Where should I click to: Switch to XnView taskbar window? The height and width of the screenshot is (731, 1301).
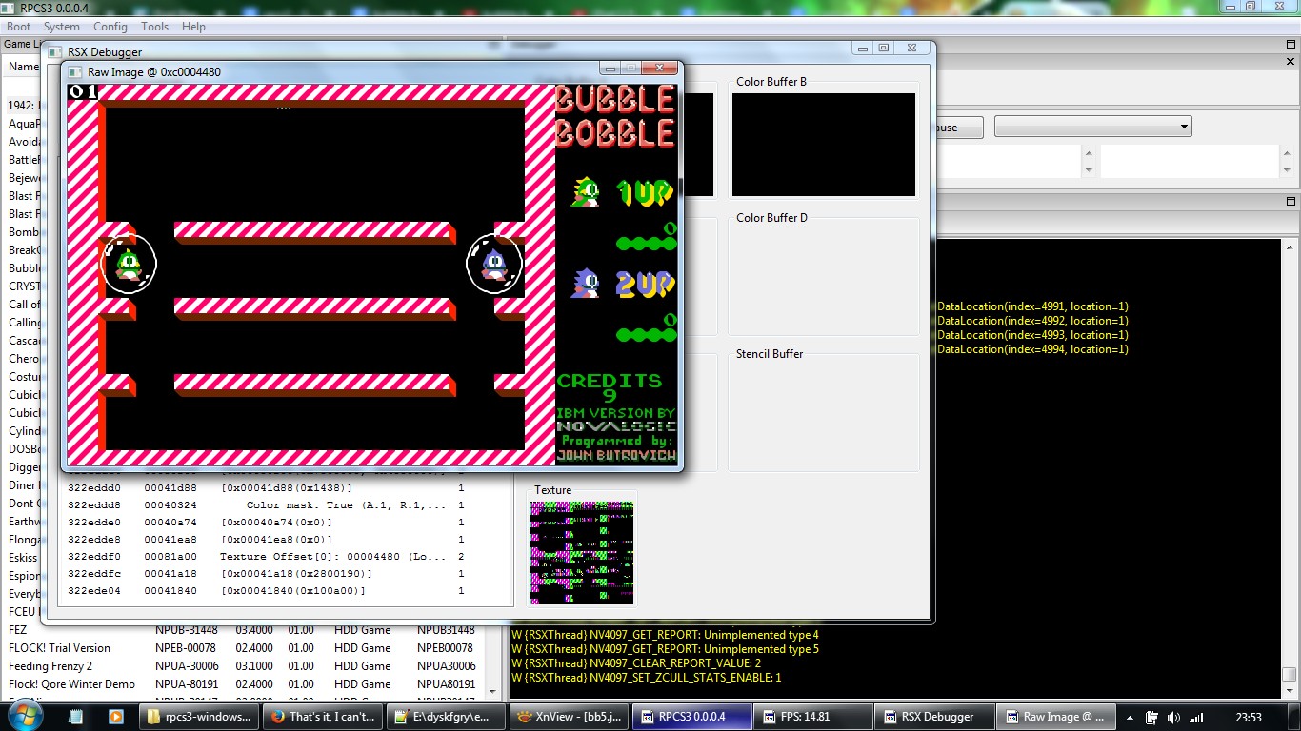(569, 717)
